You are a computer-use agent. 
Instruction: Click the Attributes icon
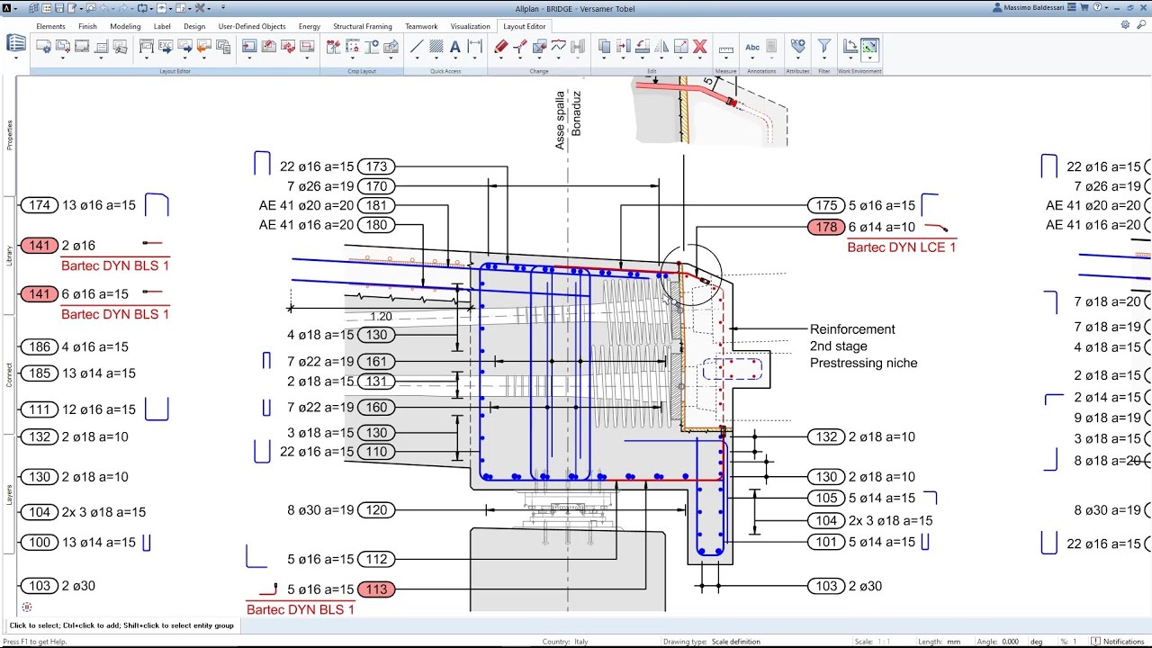tap(797, 45)
